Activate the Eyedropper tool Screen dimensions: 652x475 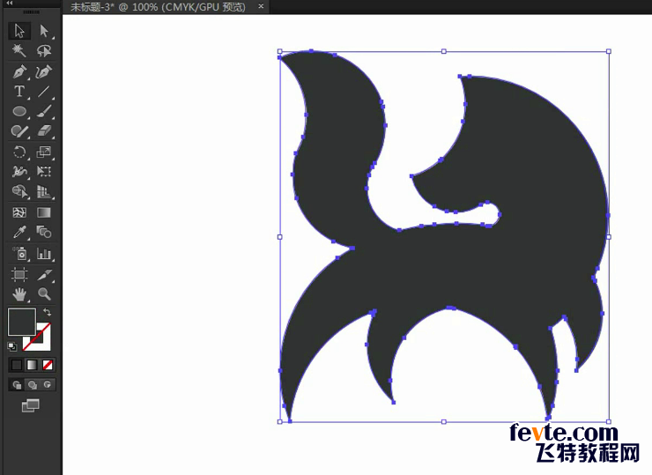19,233
